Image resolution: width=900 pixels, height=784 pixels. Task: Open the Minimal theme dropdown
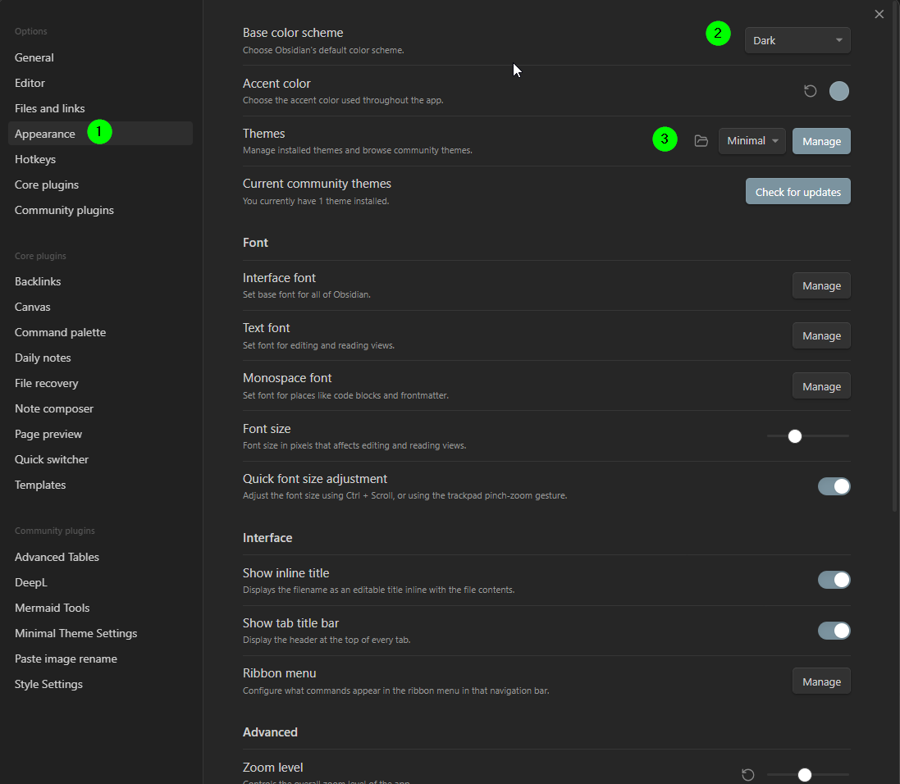(x=752, y=141)
